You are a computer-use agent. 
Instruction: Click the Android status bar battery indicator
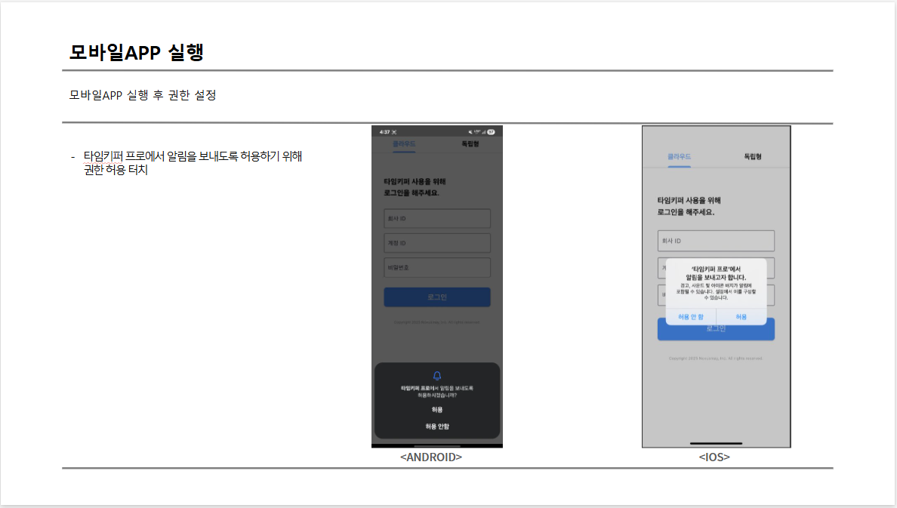coord(491,132)
